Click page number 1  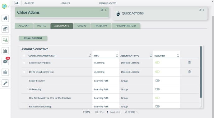[108, 112]
